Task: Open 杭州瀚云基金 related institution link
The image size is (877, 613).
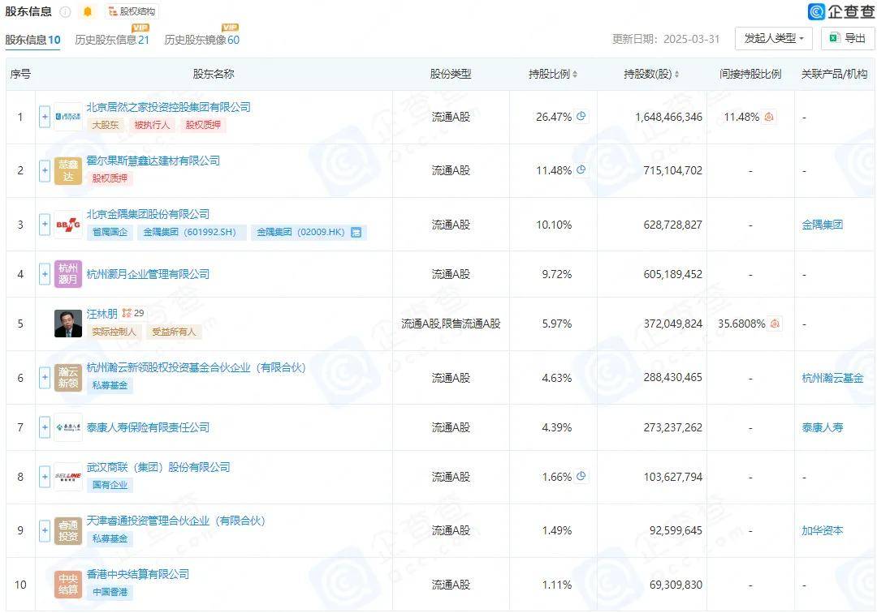Action: tap(832, 378)
